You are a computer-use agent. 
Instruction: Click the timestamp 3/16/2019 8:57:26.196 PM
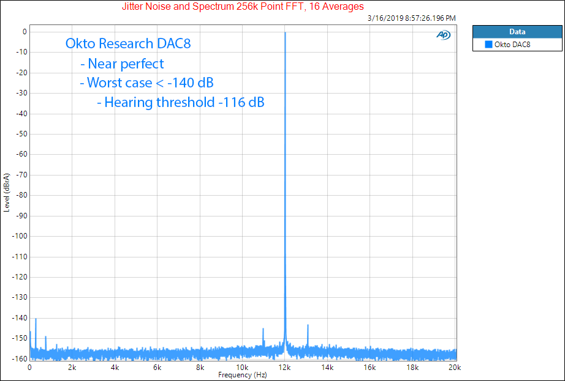[x=412, y=18]
